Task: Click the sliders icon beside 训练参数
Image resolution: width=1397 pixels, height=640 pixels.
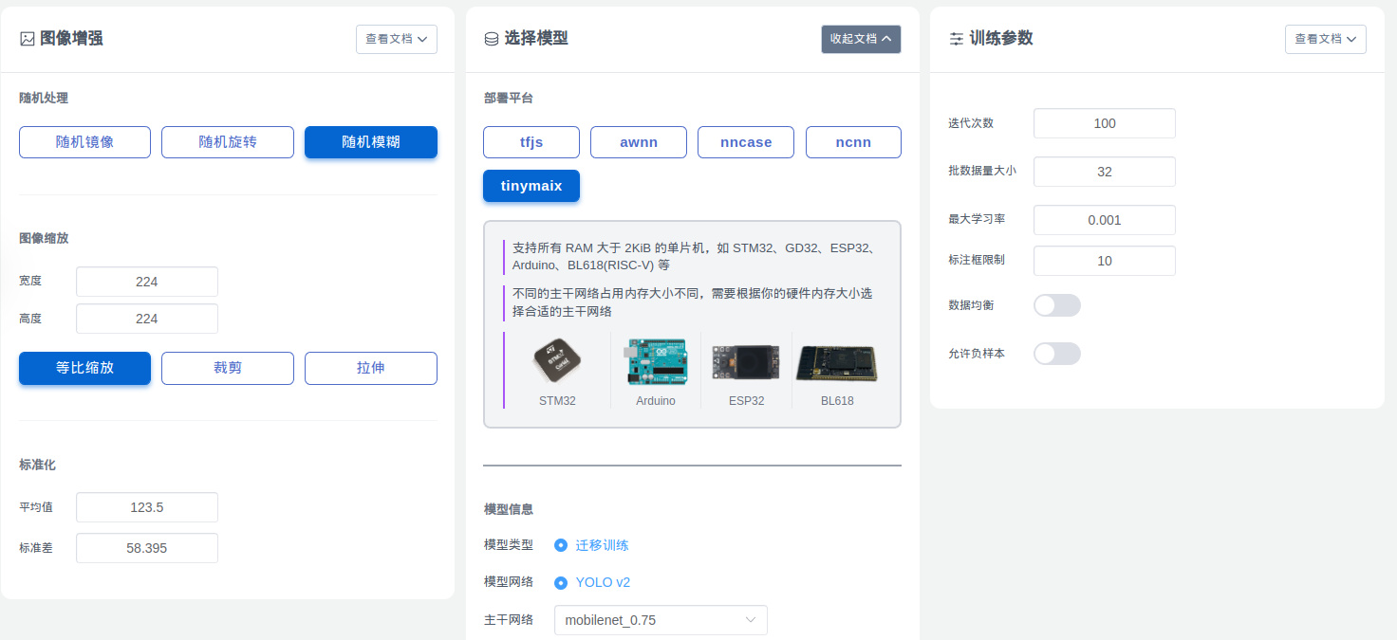Action: tap(956, 38)
